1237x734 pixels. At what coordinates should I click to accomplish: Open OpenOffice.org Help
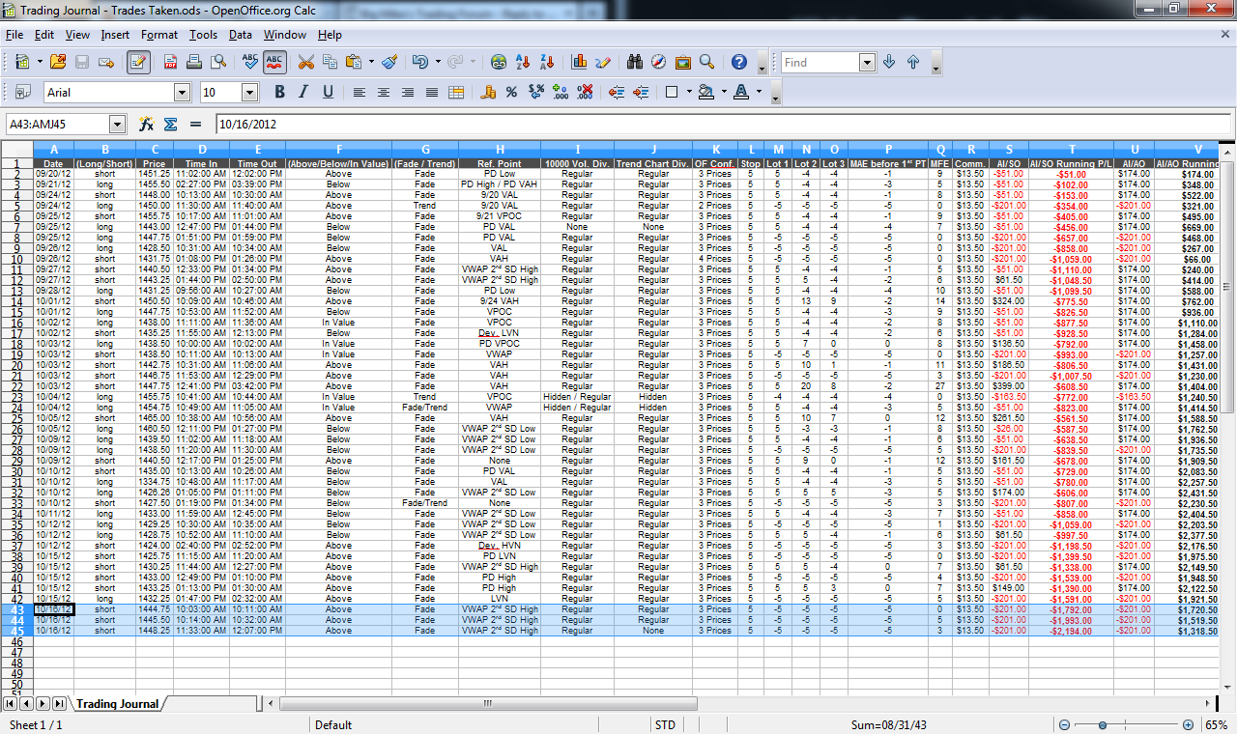click(x=739, y=63)
